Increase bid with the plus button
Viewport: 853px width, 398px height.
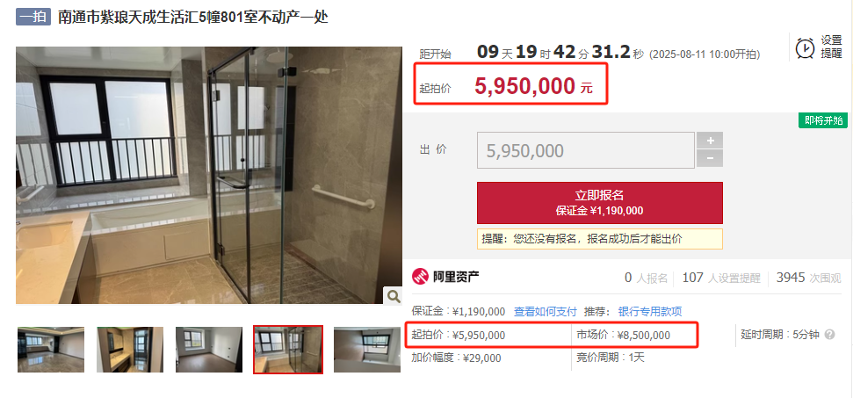[x=710, y=141]
